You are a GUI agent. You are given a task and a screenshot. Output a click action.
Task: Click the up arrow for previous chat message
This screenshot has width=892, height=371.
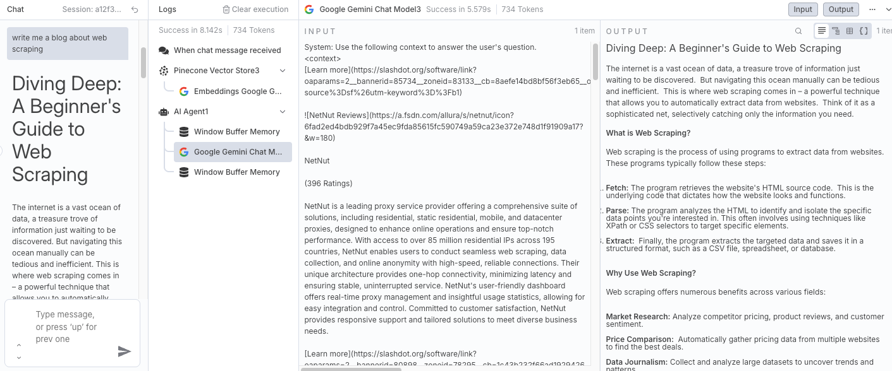19,345
